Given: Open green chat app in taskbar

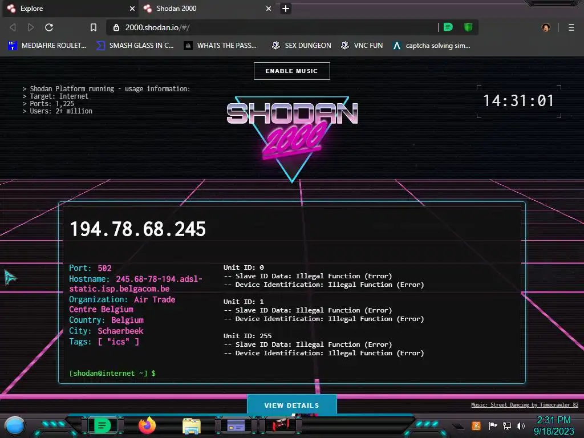Looking at the screenshot, I should point(102,425).
